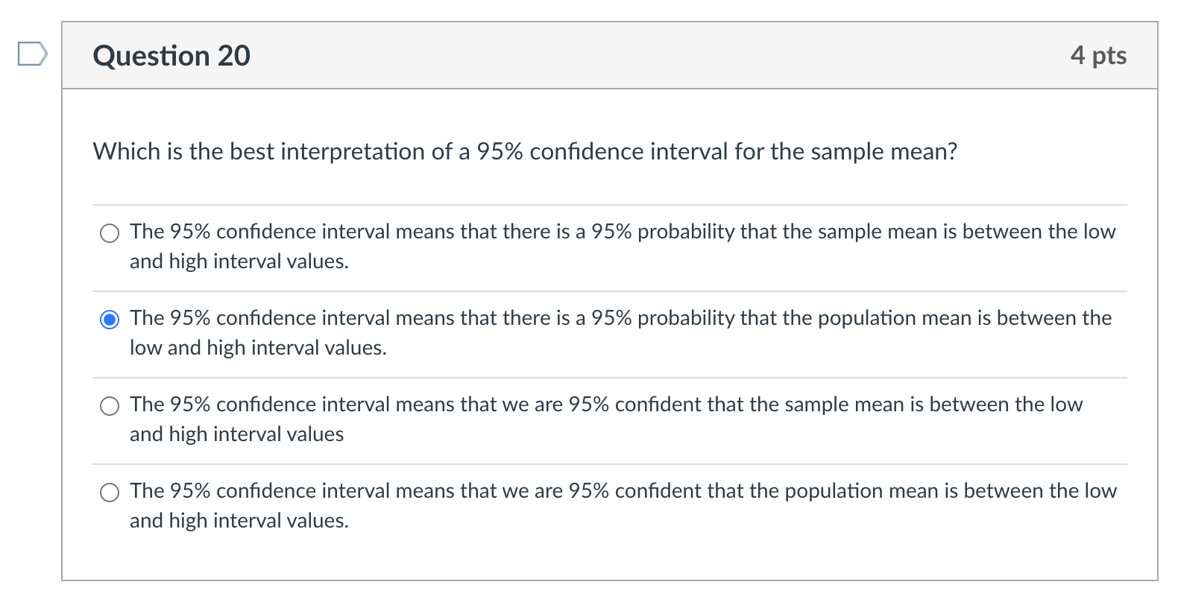This screenshot has width=1178, height=611.
Task: Click answer text '95% probability that the population mean'
Action: click(620, 318)
